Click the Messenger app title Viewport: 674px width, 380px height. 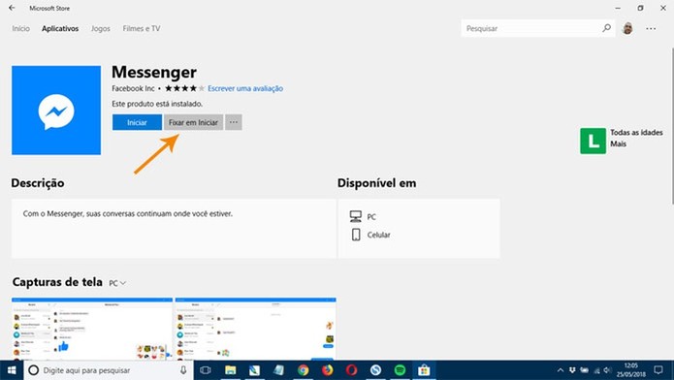point(154,72)
